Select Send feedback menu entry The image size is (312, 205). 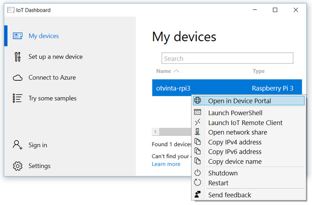tap(249, 195)
